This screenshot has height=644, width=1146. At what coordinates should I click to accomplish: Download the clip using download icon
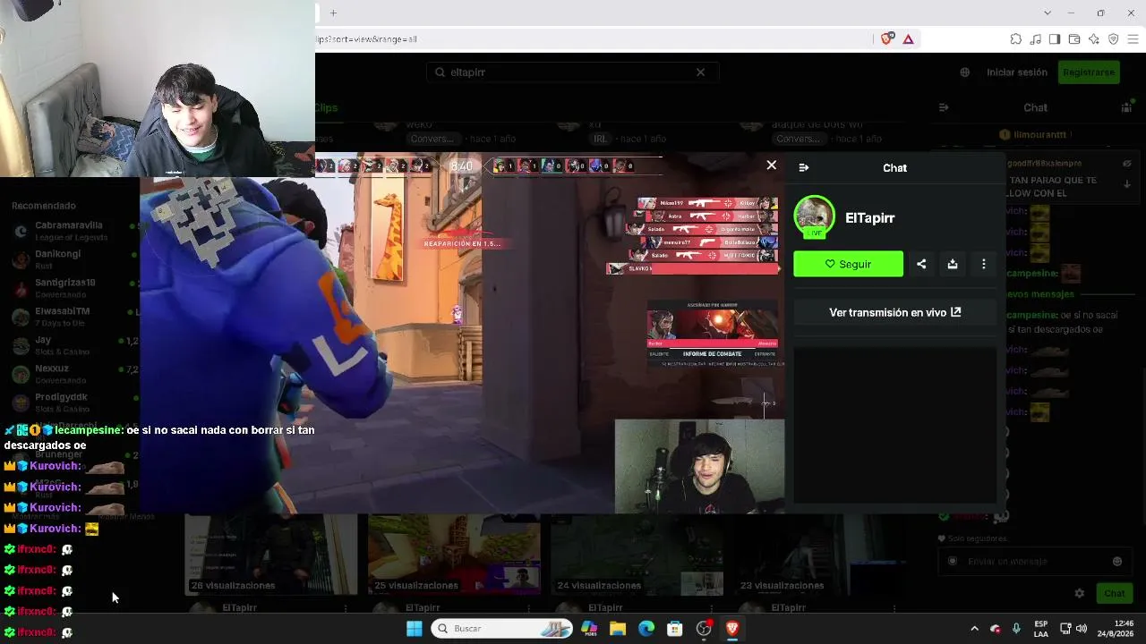point(953,264)
